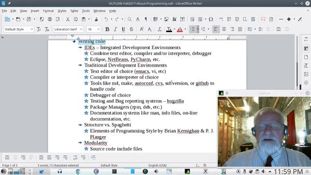Click the Superscript icon
The width and height of the screenshot is (311, 175).
coord(141,29)
